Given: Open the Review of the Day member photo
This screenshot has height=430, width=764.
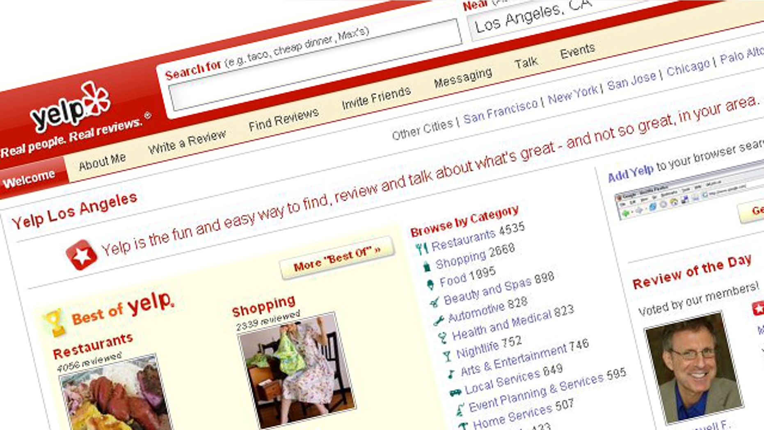Looking at the screenshot, I should coord(693,367).
